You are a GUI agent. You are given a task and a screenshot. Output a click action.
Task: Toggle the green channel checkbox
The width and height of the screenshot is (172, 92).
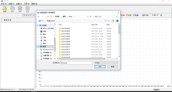click(127, 15)
